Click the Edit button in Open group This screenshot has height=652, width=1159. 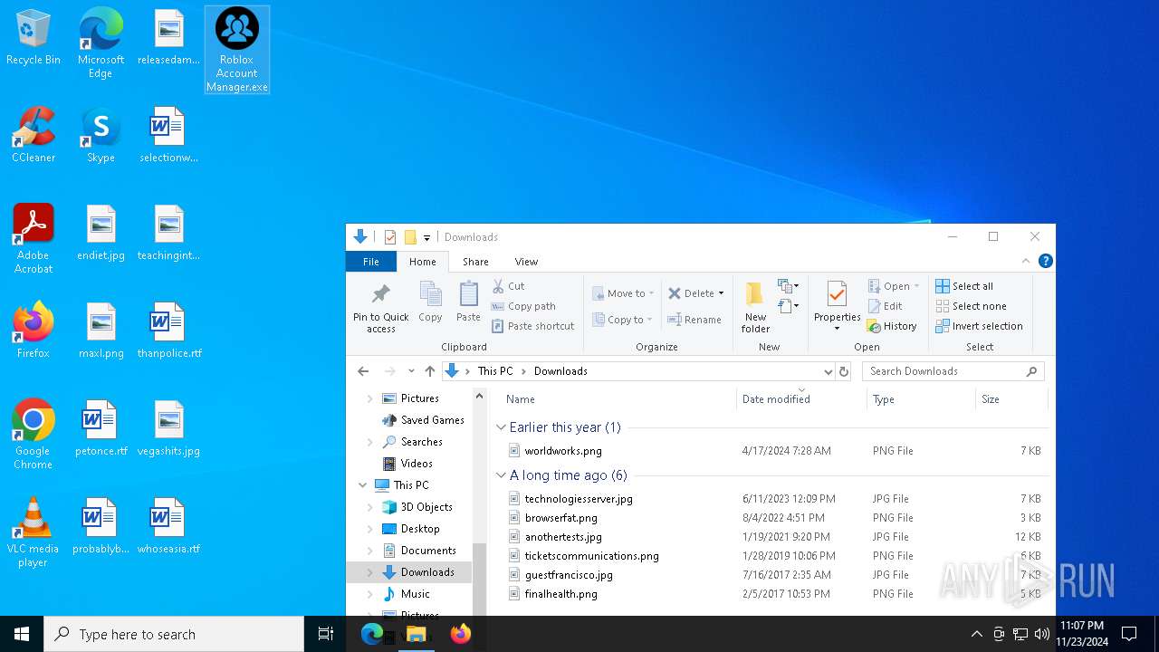(885, 306)
